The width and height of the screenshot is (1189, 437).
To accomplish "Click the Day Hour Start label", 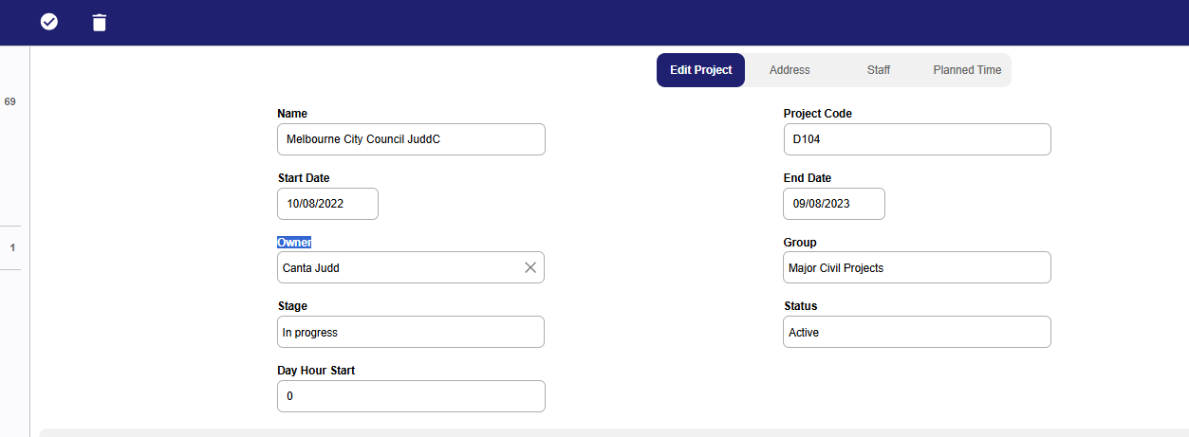I will pyautogui.click(x=316, y=371).
